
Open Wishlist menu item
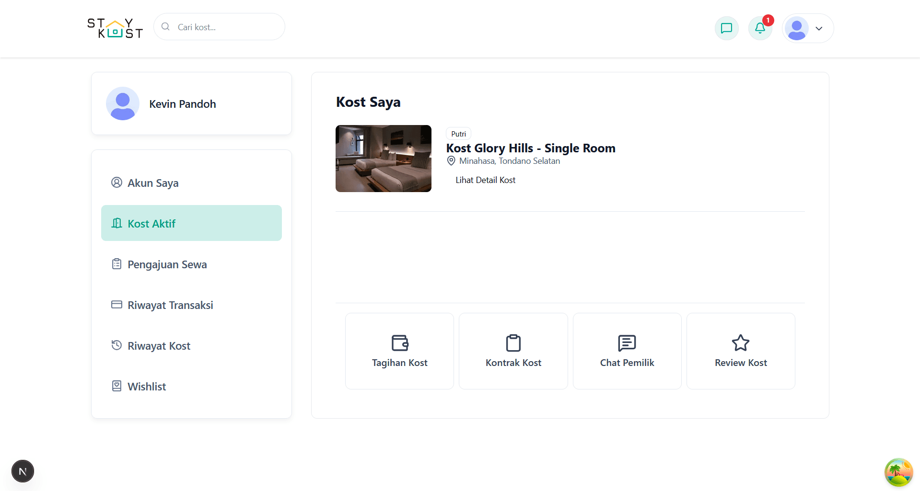(x=191, y=386)
